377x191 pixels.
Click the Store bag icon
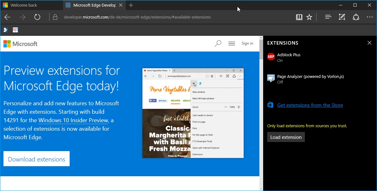[270, 105]
